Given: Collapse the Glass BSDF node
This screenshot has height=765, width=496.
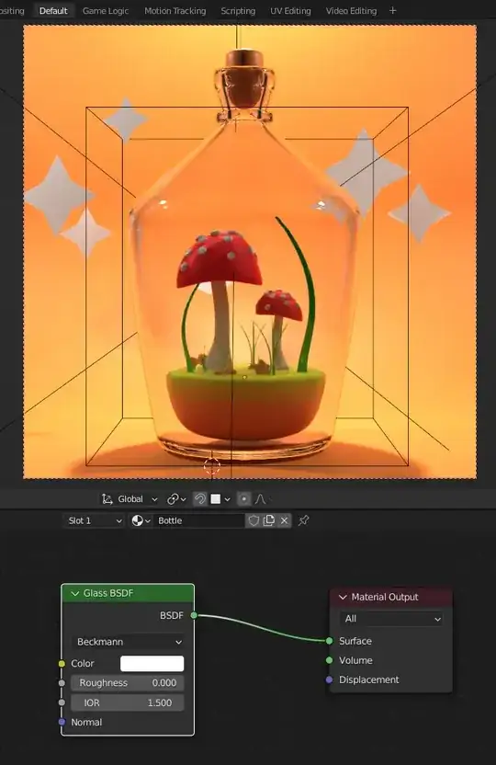Looking at the screenshot, I should [74, 593].
